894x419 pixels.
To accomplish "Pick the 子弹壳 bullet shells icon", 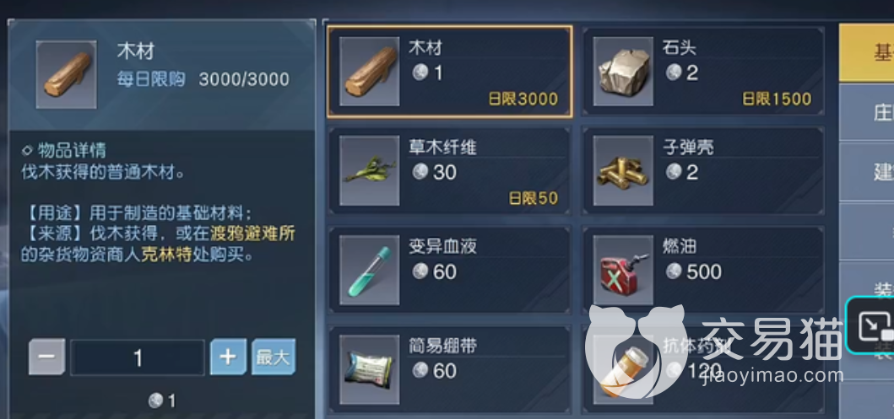I will point(623,170).
